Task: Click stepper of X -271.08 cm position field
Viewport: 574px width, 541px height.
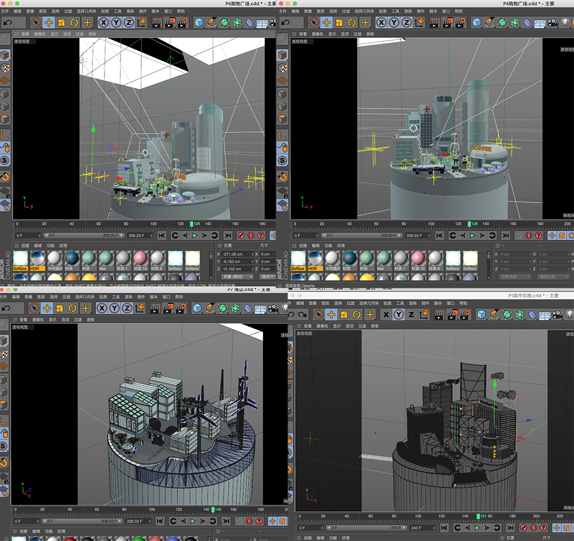Action: 252,254
